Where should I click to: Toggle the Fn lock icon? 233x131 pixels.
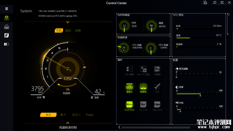point(157,69)
